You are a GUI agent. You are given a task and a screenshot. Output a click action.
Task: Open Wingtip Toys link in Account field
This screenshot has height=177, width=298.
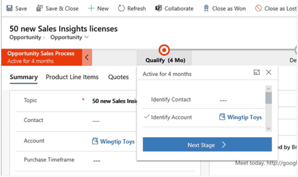pyautogui.click(x=117, y=142)
